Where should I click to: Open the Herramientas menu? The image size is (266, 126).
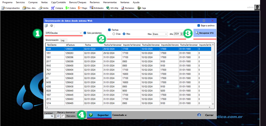coord(110,2)
